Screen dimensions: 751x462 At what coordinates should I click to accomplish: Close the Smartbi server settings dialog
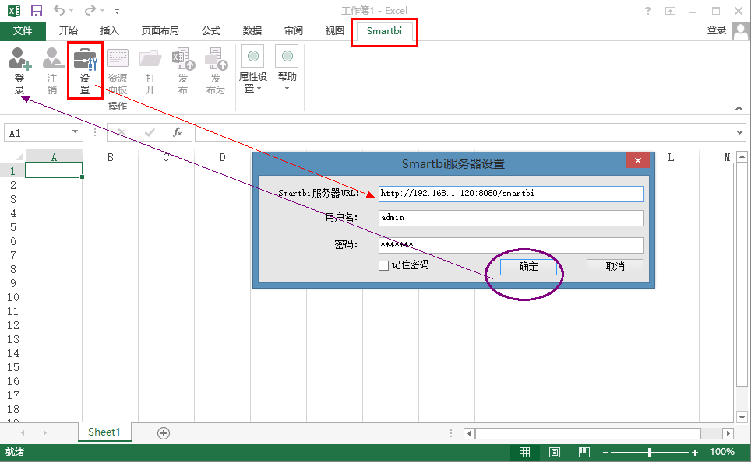[x=637, y=161]
